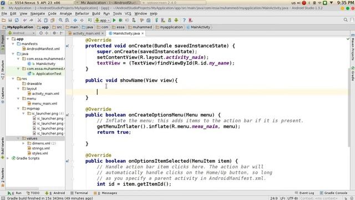Viewport: 355px width, 200px height.
Task: Expand the dimens.xml node arrow
Action: [x=23, y=143]
